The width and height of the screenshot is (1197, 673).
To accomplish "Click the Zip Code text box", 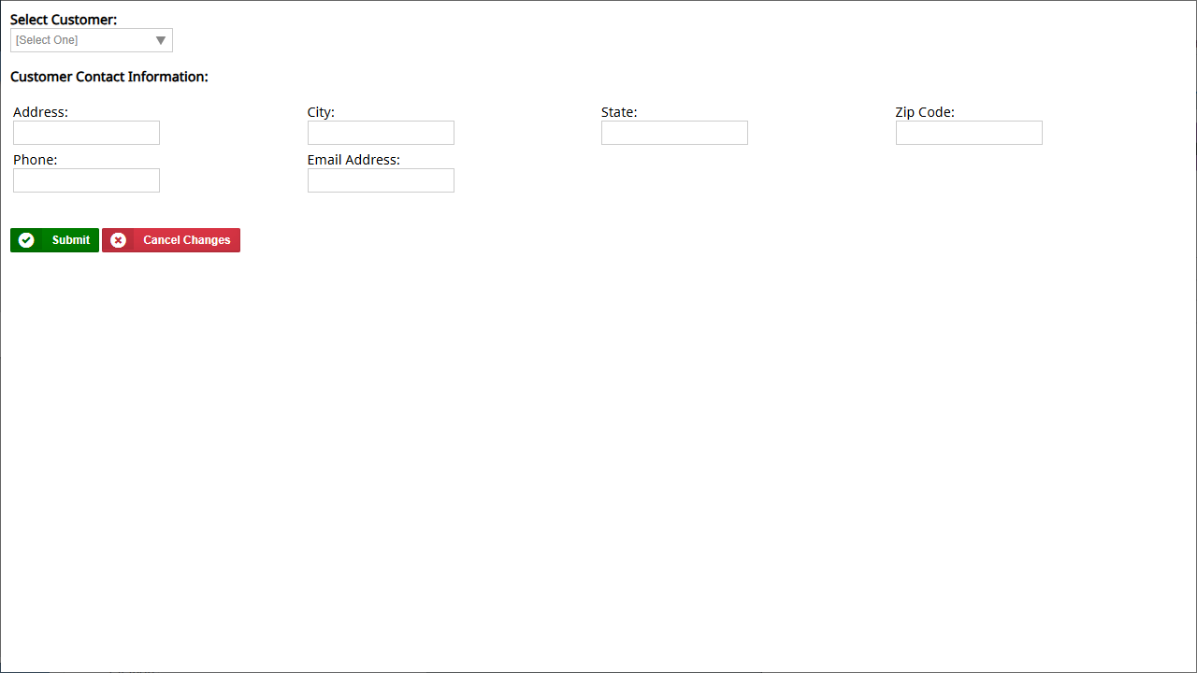I will click(969, 133).
